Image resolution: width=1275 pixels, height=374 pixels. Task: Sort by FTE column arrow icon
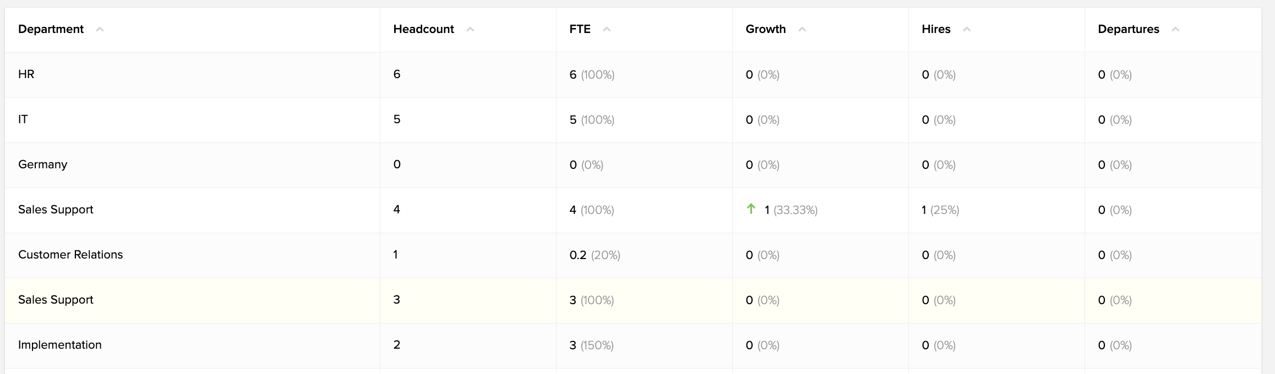point(607,29)
